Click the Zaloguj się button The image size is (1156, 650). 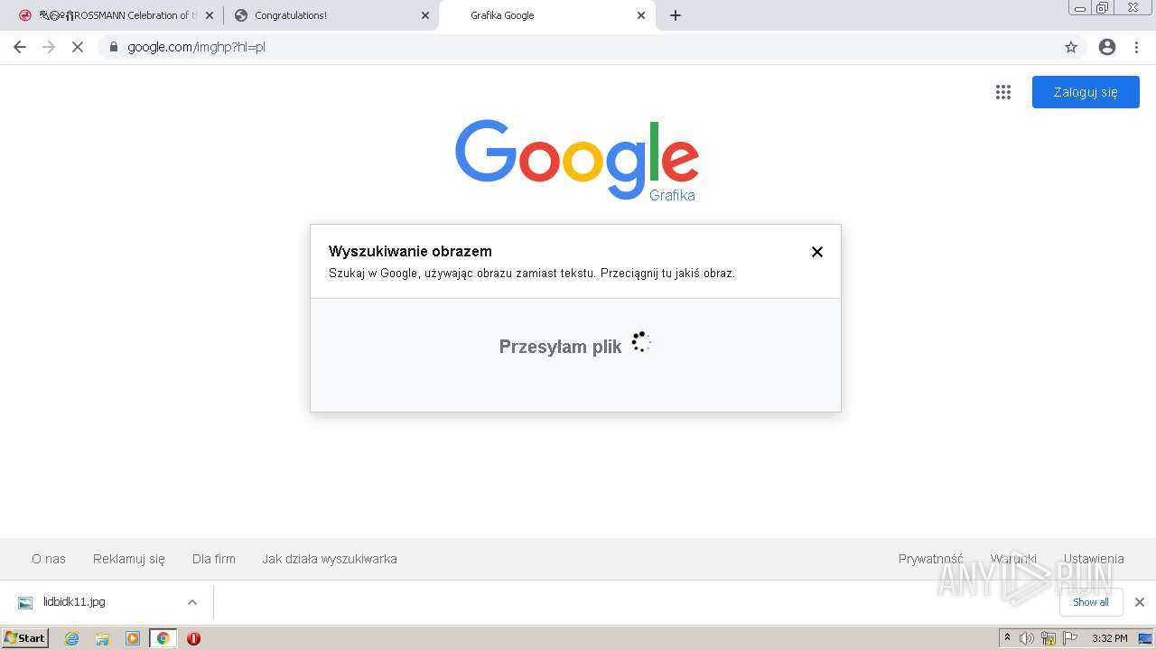coord(1086,92)
